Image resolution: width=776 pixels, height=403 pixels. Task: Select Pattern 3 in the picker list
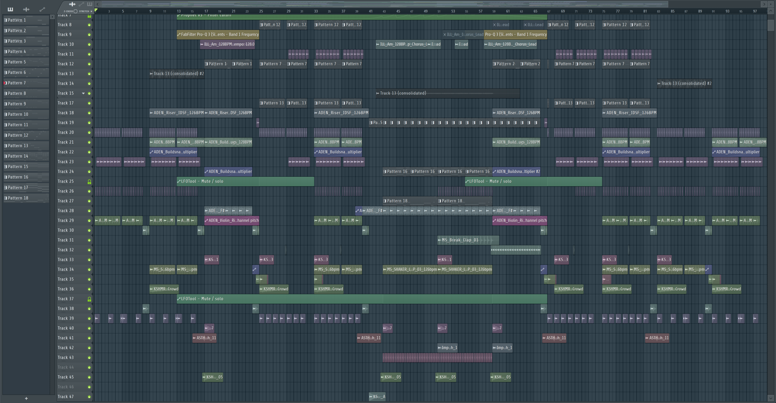coord(26,41)
